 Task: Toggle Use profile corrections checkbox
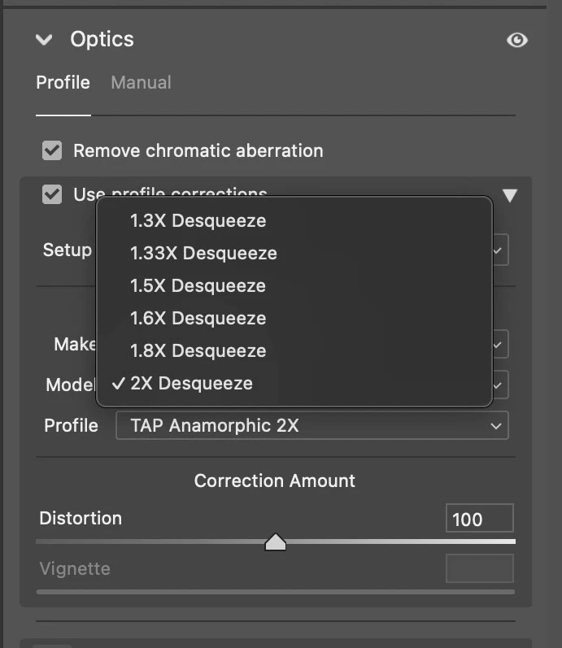pos(52,194)
